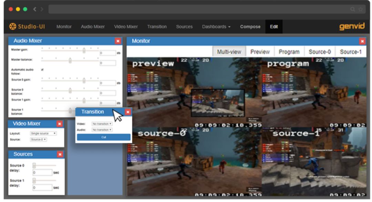Click the Source 0 gain value field
This screenshot has height=202, width=372.
108,83
